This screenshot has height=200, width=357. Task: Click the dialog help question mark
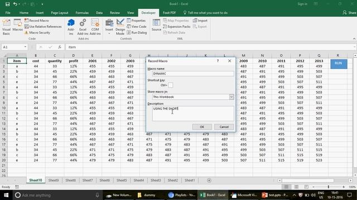[x=218, y=61]
